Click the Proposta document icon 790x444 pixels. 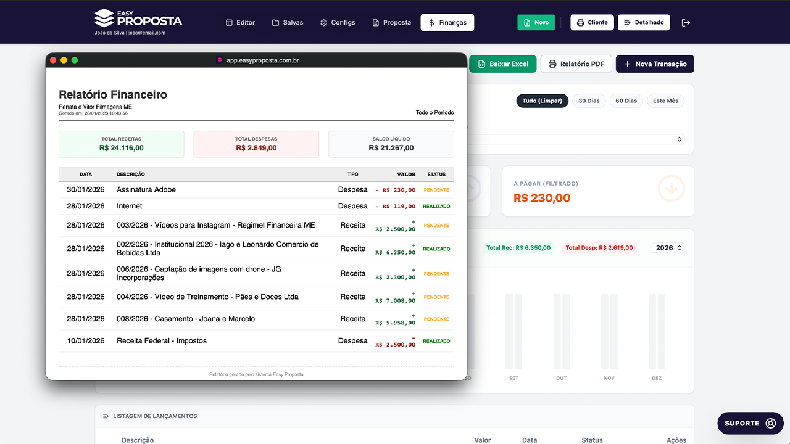375,22
